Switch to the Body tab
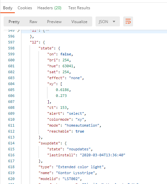This screenshot has height=184, width=167. 8,8
